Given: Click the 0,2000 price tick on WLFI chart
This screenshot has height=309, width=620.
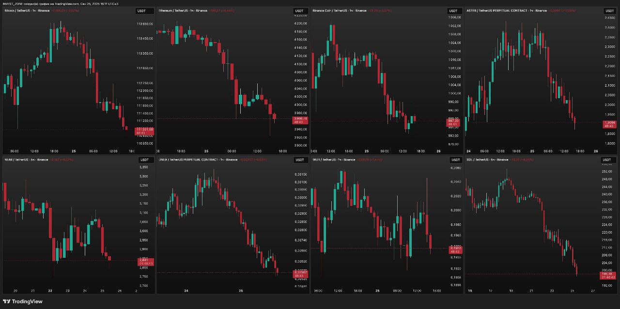Looking at the screenshot, I should (456, 210).
